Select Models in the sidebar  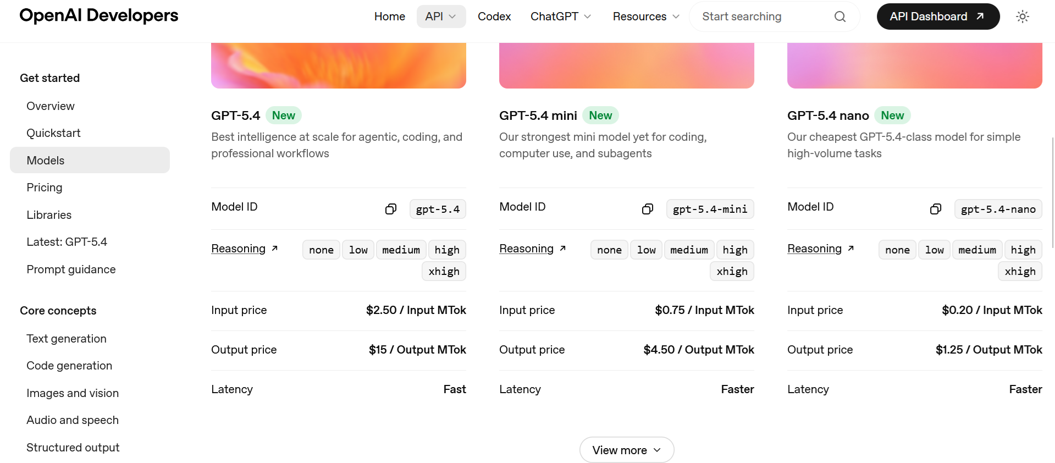tap(90, 160)
